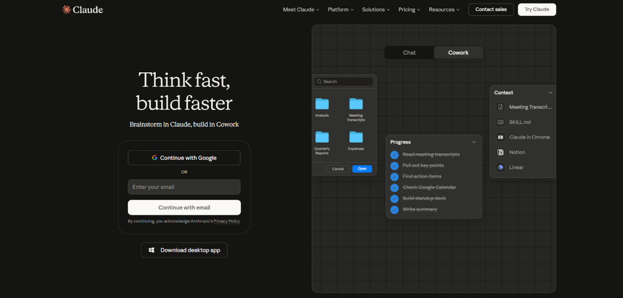Select the Quarterly Reports folder icon
Viewport: 623px width, 298px height.
pos(322,137)
